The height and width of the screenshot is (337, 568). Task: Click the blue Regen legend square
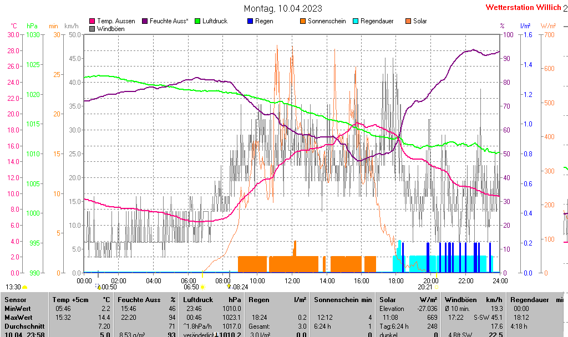click(250, 21)
